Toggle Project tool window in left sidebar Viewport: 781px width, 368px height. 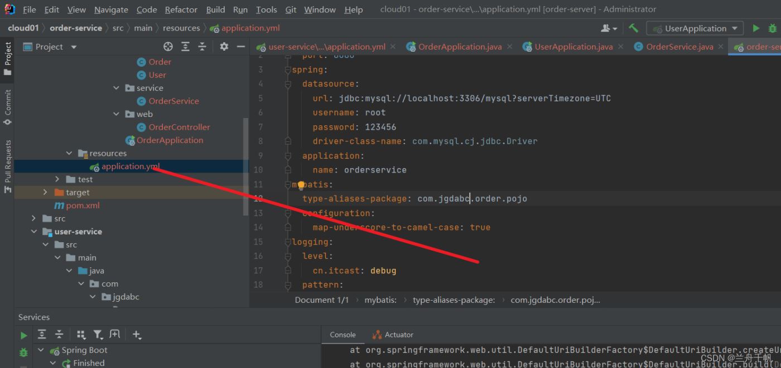click(x=8, y=59)
